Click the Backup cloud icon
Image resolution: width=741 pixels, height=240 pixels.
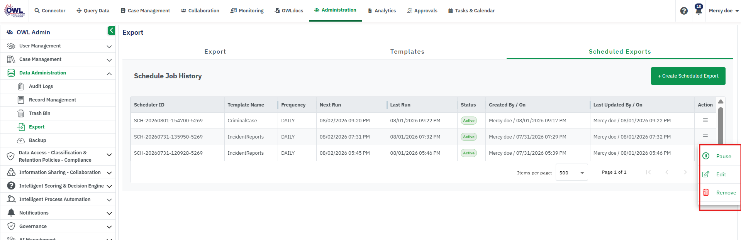point(21,140)
